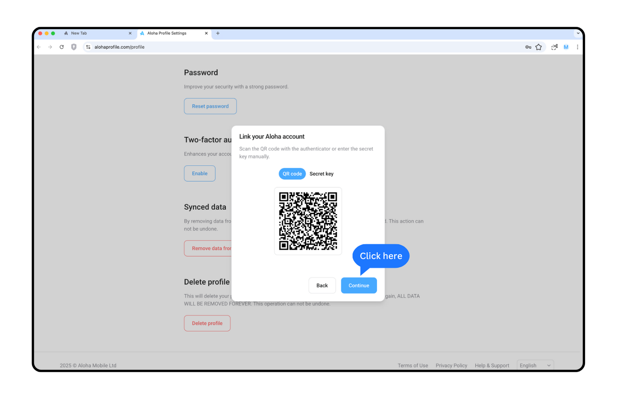The image size is (617, 399).
Task: Open site settings icon beside URL
Action: click(88, 47)
